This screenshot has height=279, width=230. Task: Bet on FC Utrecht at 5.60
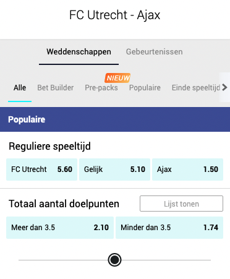(41, 170)
